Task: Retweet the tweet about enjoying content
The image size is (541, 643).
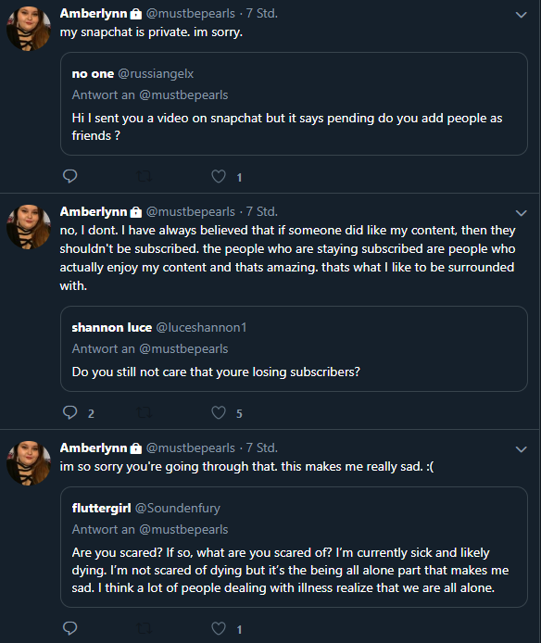Action: coord(144,412)
